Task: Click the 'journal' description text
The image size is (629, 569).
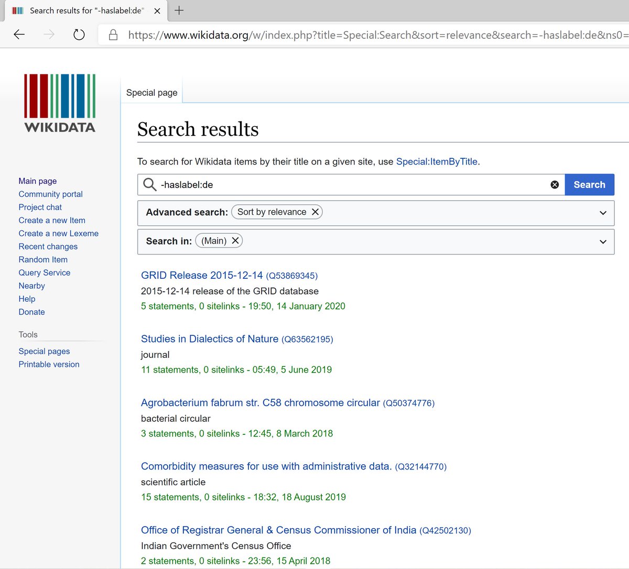Action: point(155,355)
